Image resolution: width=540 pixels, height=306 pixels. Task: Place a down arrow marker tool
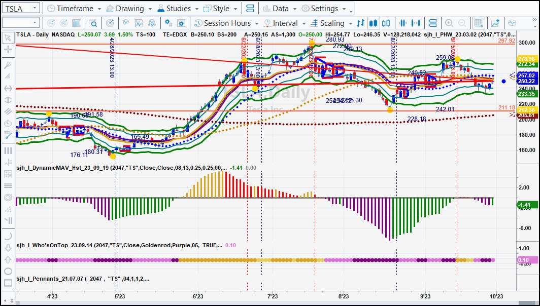click(x=8, y=248)
